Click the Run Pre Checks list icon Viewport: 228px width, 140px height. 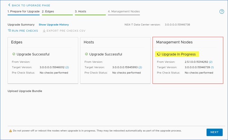pos(9,31)
